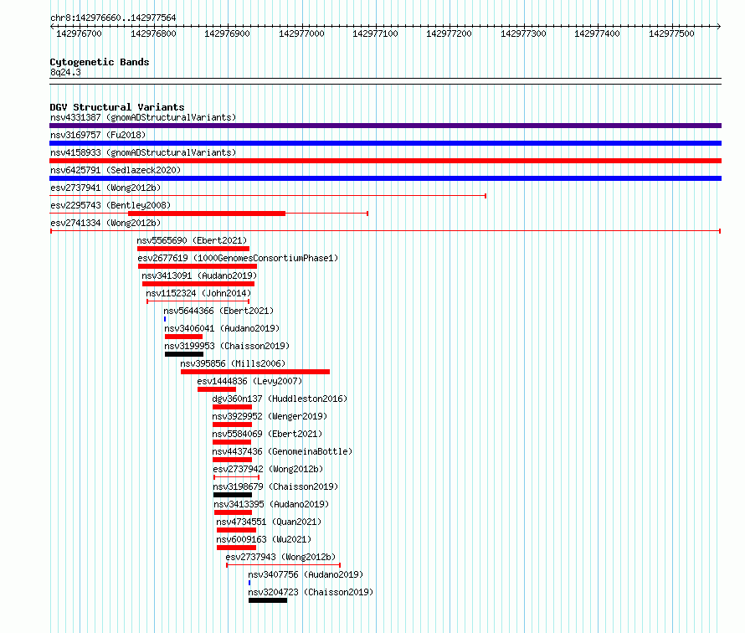Select the thin red line under nsv1152324
The width and height of the screenshot is (745, 633).
pyautogui.click(x=198, y=301)
